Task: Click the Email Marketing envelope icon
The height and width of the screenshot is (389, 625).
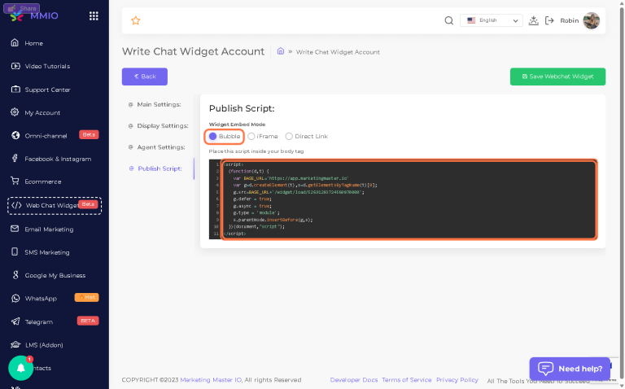Action: (x=15, y=229)
